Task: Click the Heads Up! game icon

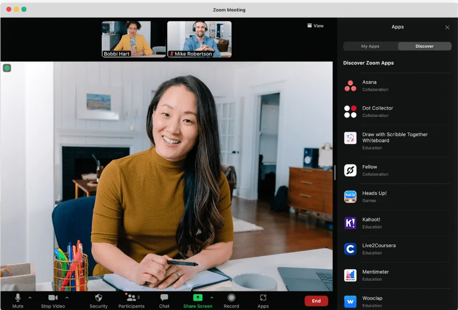Action: point(350,197)
